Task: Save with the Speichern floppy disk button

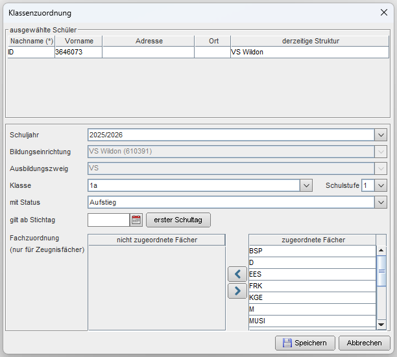Action: pos(305,343)
